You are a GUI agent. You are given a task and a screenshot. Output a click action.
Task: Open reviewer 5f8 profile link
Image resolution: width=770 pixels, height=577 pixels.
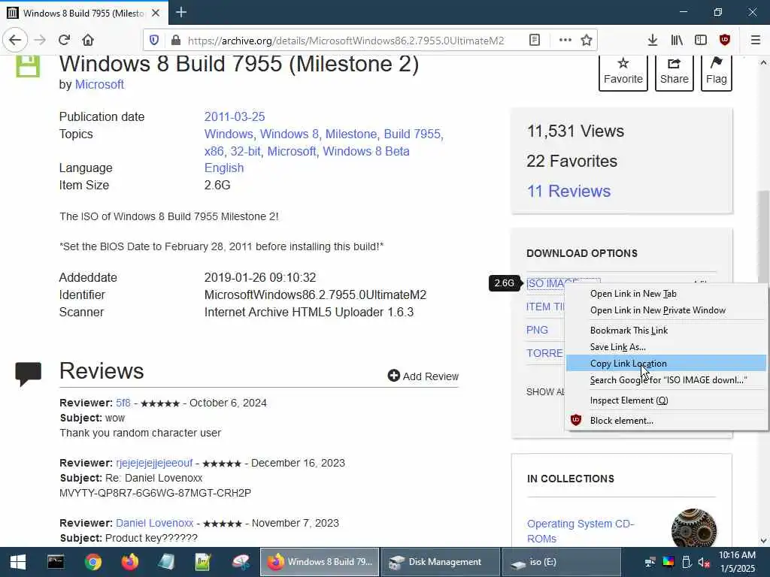(x=123, y=403)
